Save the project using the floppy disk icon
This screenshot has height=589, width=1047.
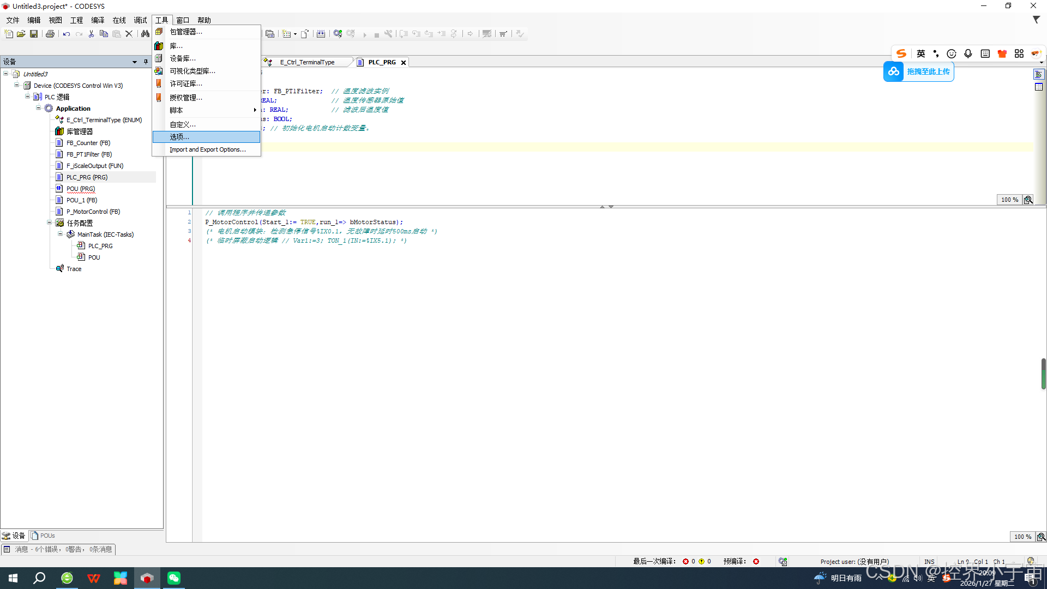(x=34, y=34)
